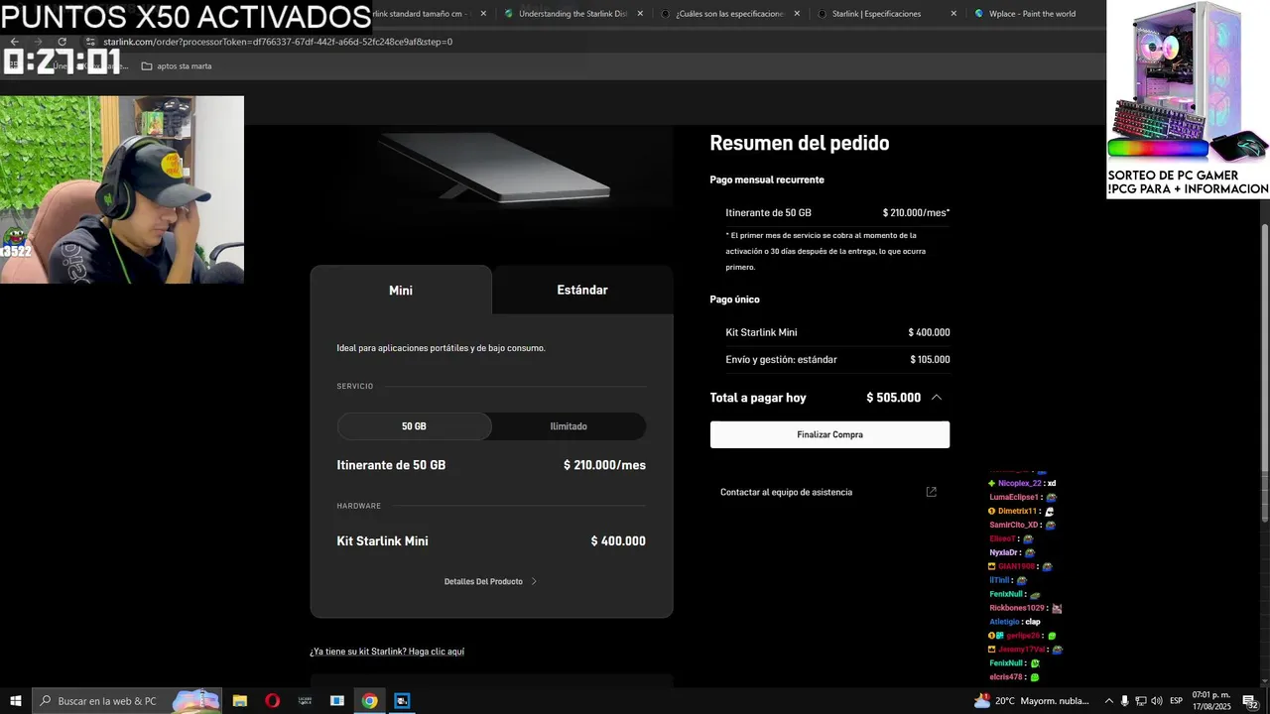1270x714 pixels.
Task: Open network settings tray icon
Action: coord(1140,701)
